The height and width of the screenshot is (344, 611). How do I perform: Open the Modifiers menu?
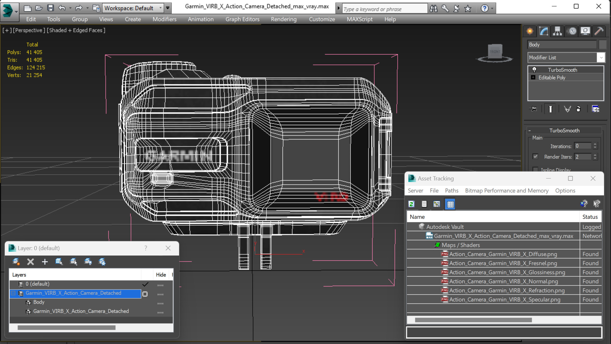(164, 19)
